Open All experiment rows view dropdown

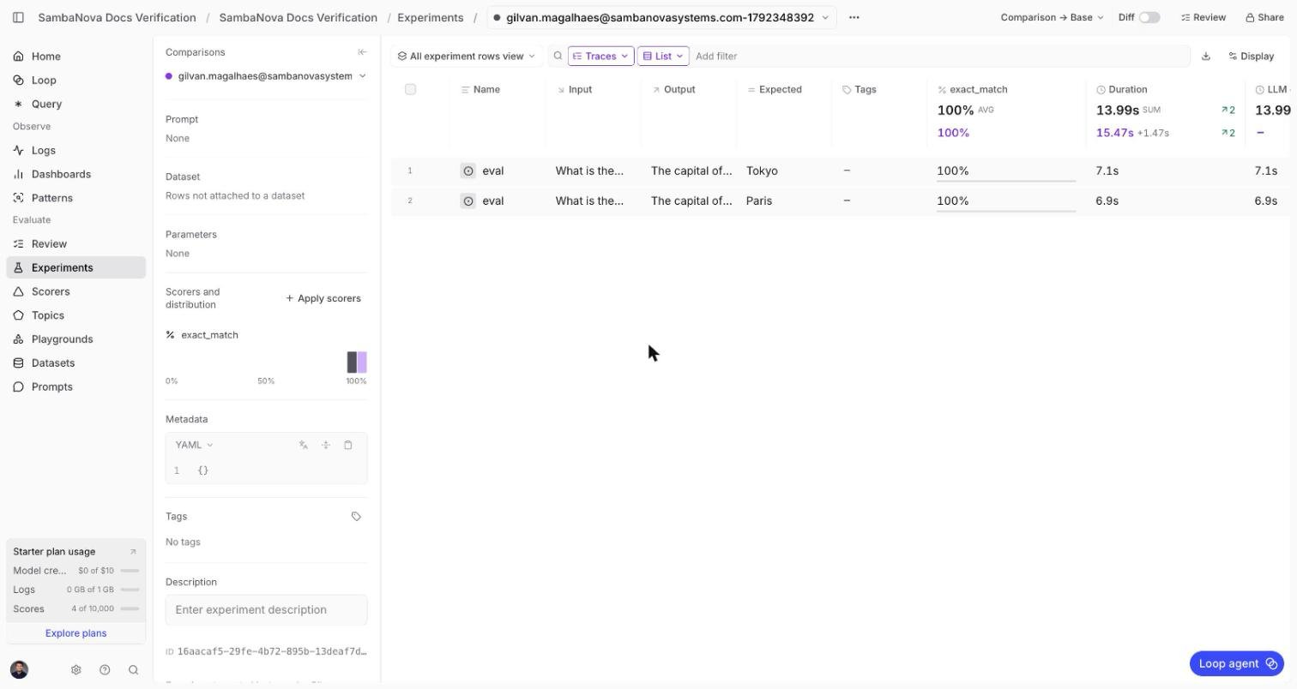coord(467,56)
